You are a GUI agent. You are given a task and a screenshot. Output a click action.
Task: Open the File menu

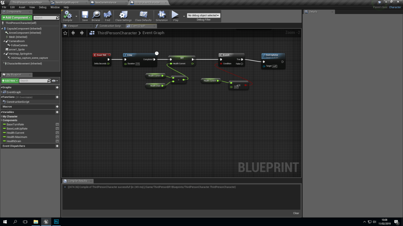pyautogui.click(x=4, y=7)
